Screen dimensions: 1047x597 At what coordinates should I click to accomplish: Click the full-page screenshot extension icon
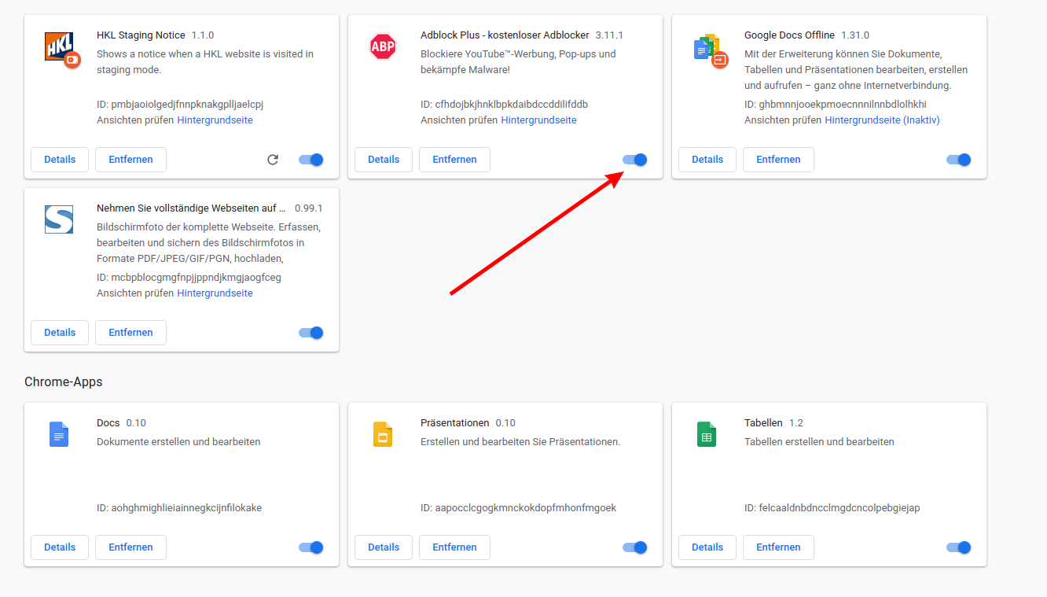click(59, 219)
